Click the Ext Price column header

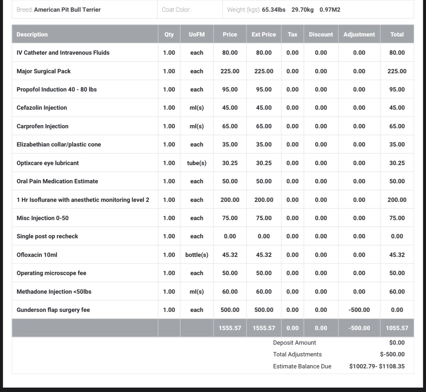pyautogui.click(x=264, y=34)
